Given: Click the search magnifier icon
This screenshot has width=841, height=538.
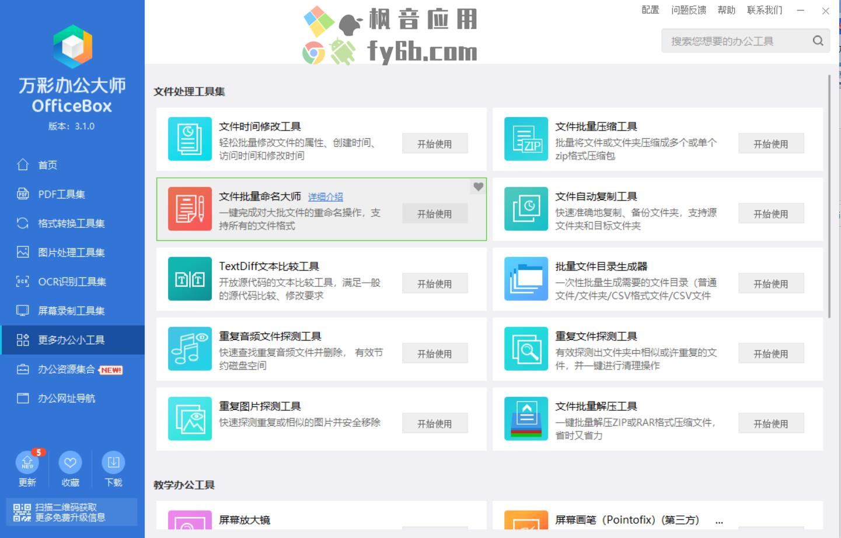Looking at the screenshot, I should click(x=818, y=41).
